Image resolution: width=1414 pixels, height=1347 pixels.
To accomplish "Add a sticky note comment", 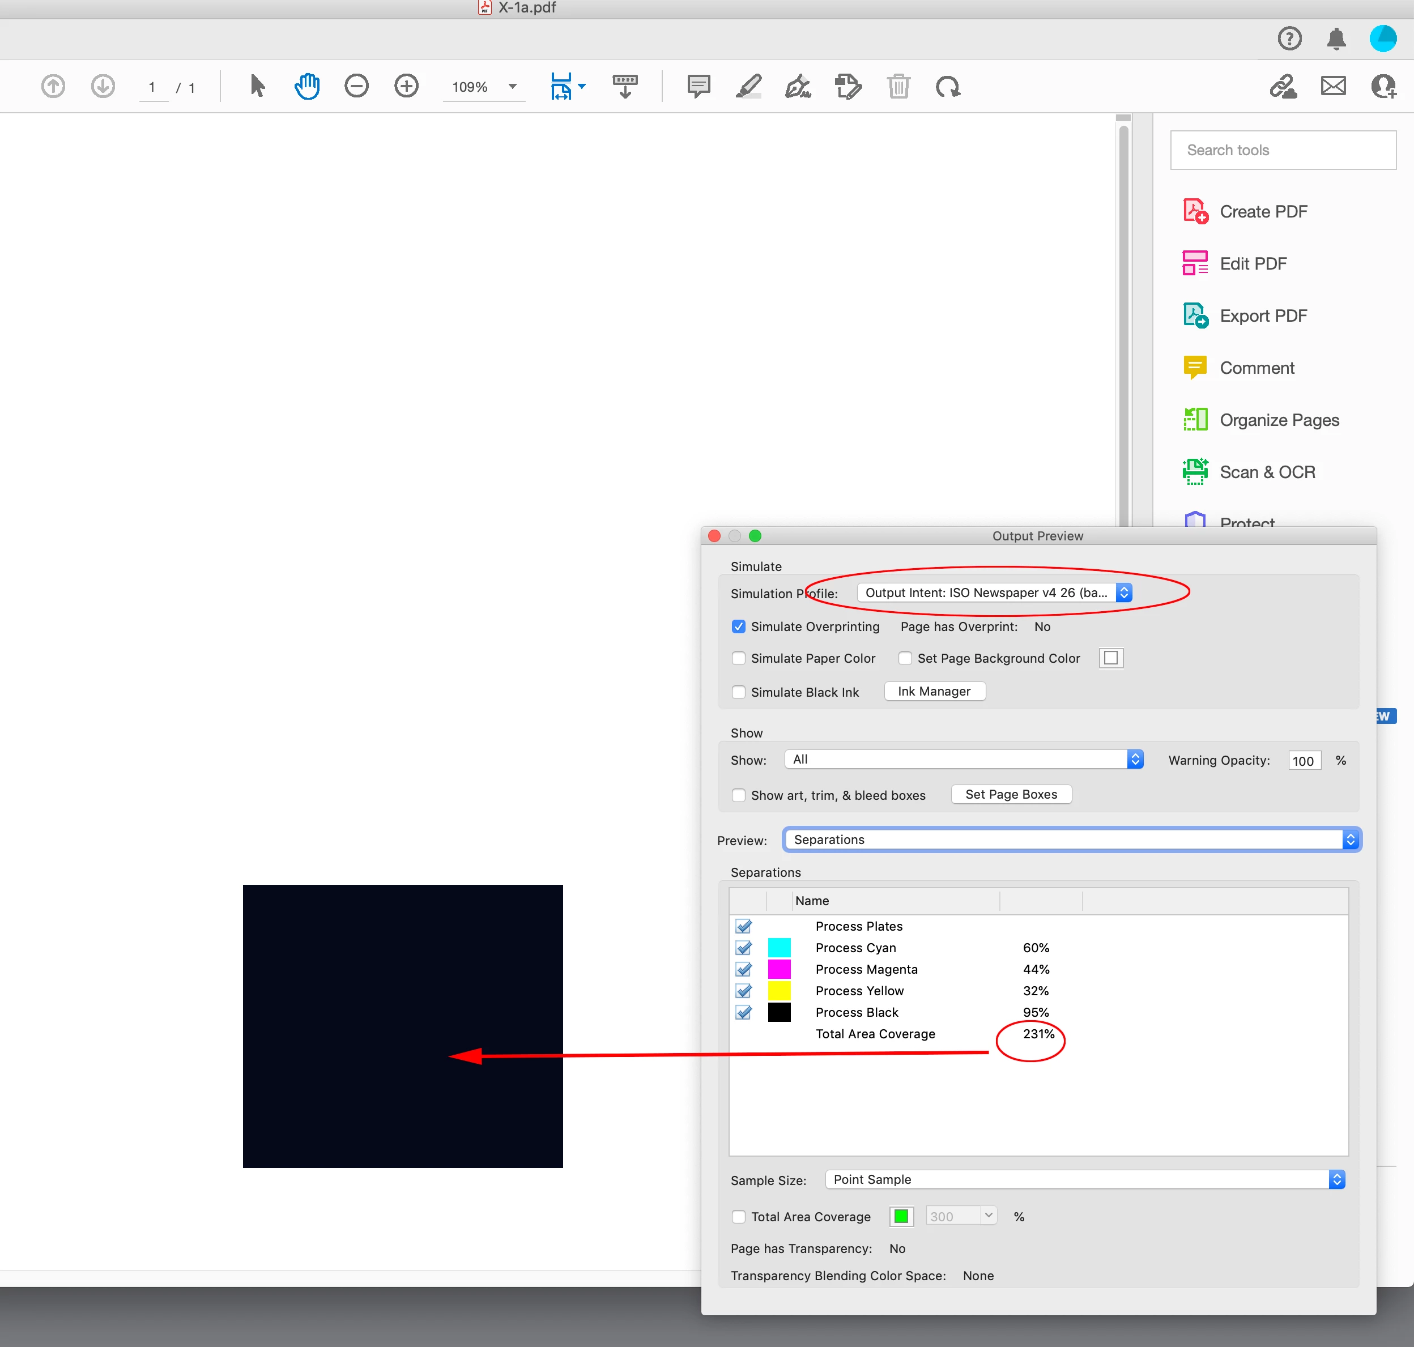I will point(698,86).
